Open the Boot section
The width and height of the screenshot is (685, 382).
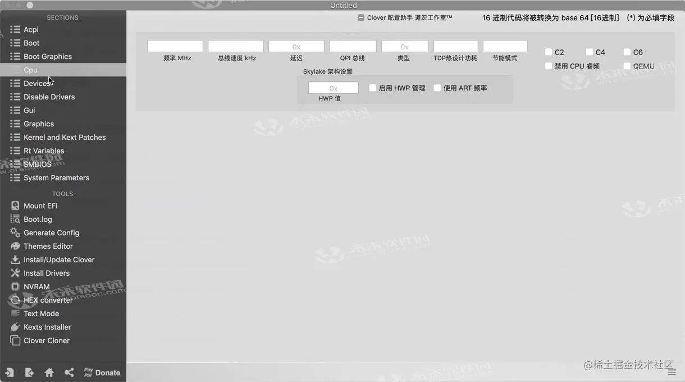63,43
